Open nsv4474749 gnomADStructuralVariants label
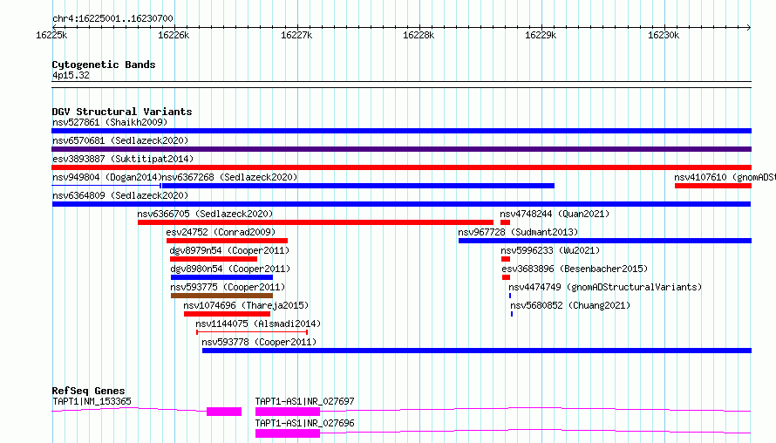 605,287
